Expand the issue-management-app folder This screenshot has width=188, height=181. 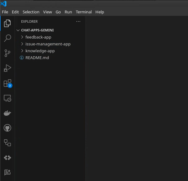click(48, 44)
